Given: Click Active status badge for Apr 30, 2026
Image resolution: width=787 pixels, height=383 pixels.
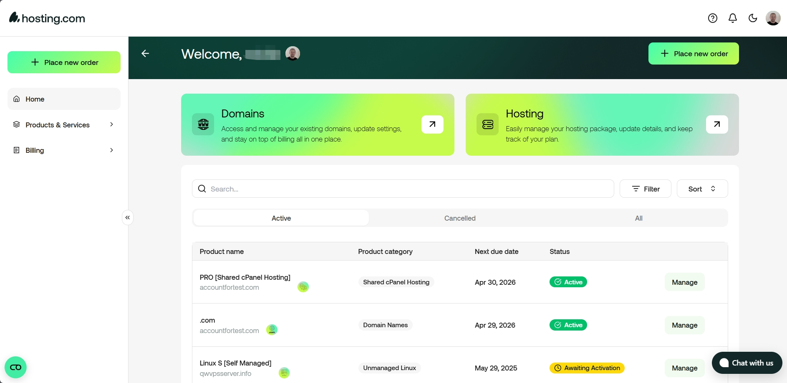Looking at the screenshot, I should pyautogui.click(x=568, y=282).
